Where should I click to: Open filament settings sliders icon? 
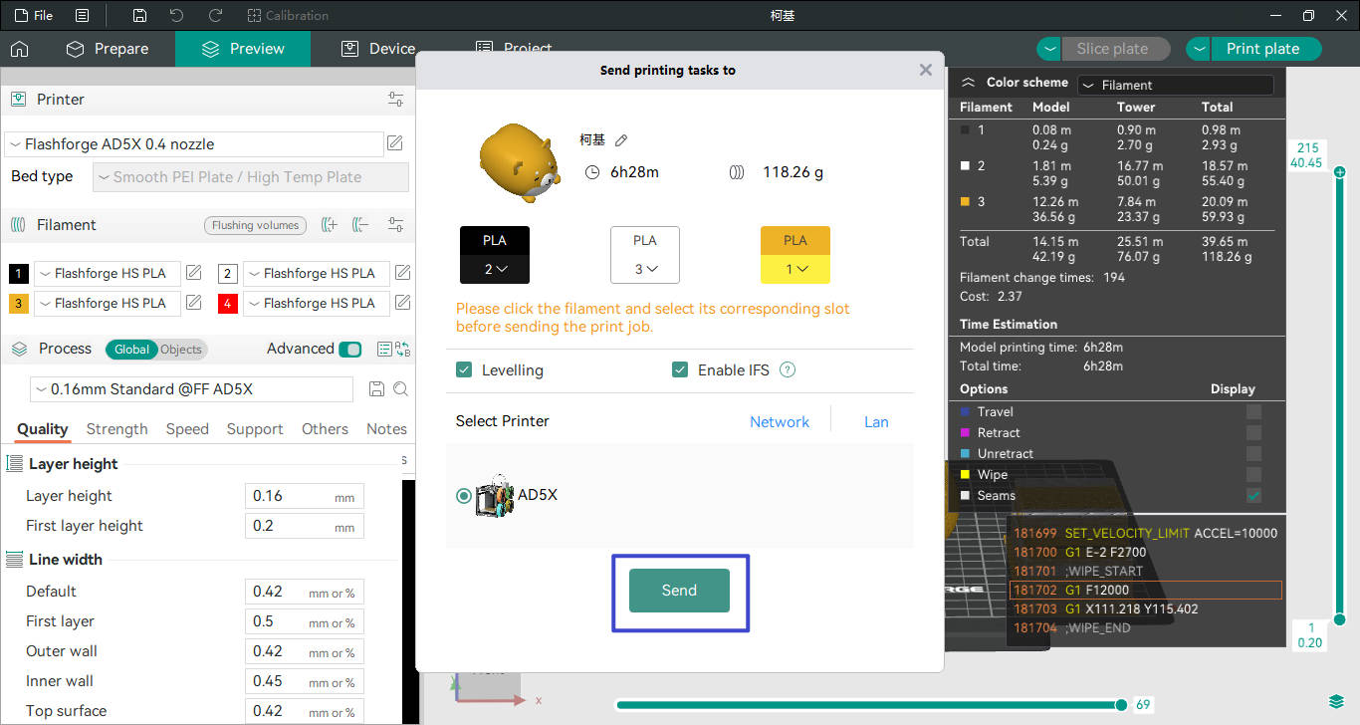[396, 225]
